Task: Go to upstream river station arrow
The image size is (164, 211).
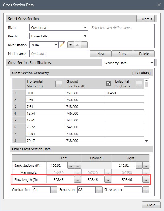Action: click(78, 45)
